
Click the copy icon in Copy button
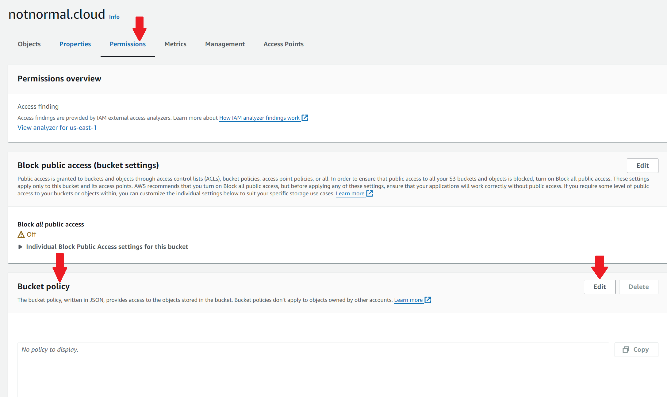pos(626,350)
